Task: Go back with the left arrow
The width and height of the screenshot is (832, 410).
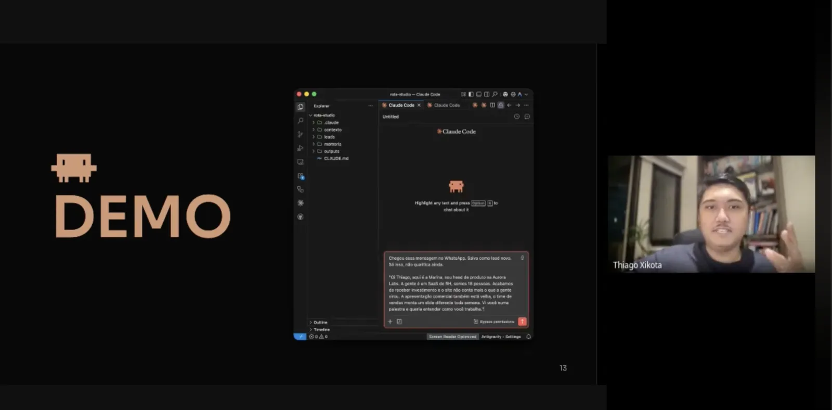Action: pyautogui.click(x=509, y=105)
